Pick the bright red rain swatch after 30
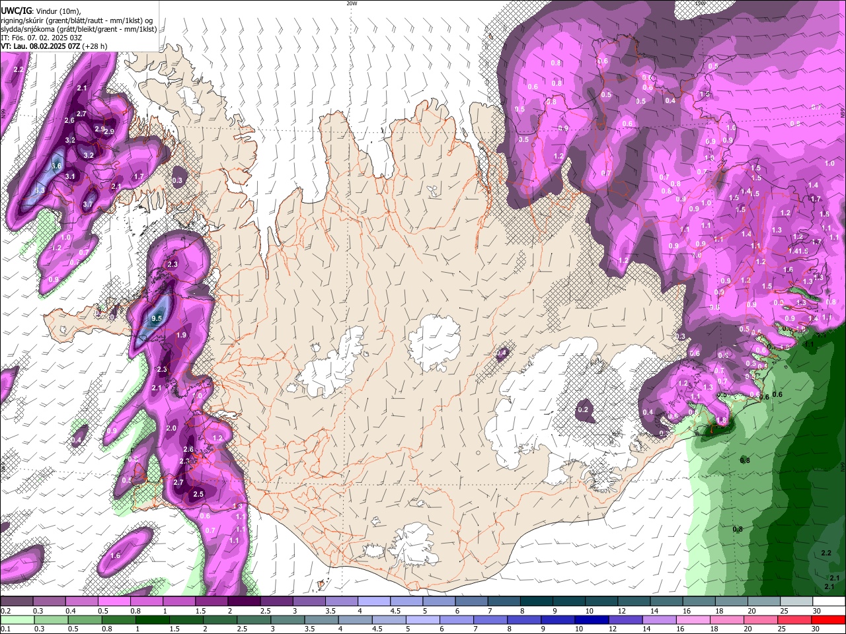This screenshot has height=634, width=846. point(829,620)
